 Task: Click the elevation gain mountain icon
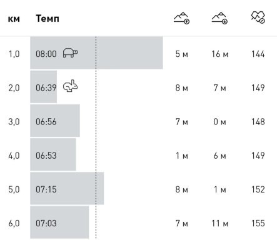tap(181, 18)
